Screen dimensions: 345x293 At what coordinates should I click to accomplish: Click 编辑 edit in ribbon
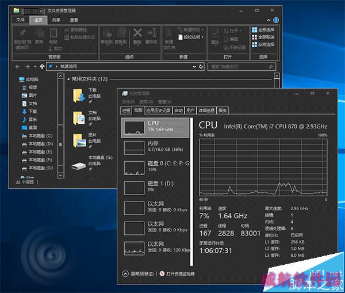[231, 39]
